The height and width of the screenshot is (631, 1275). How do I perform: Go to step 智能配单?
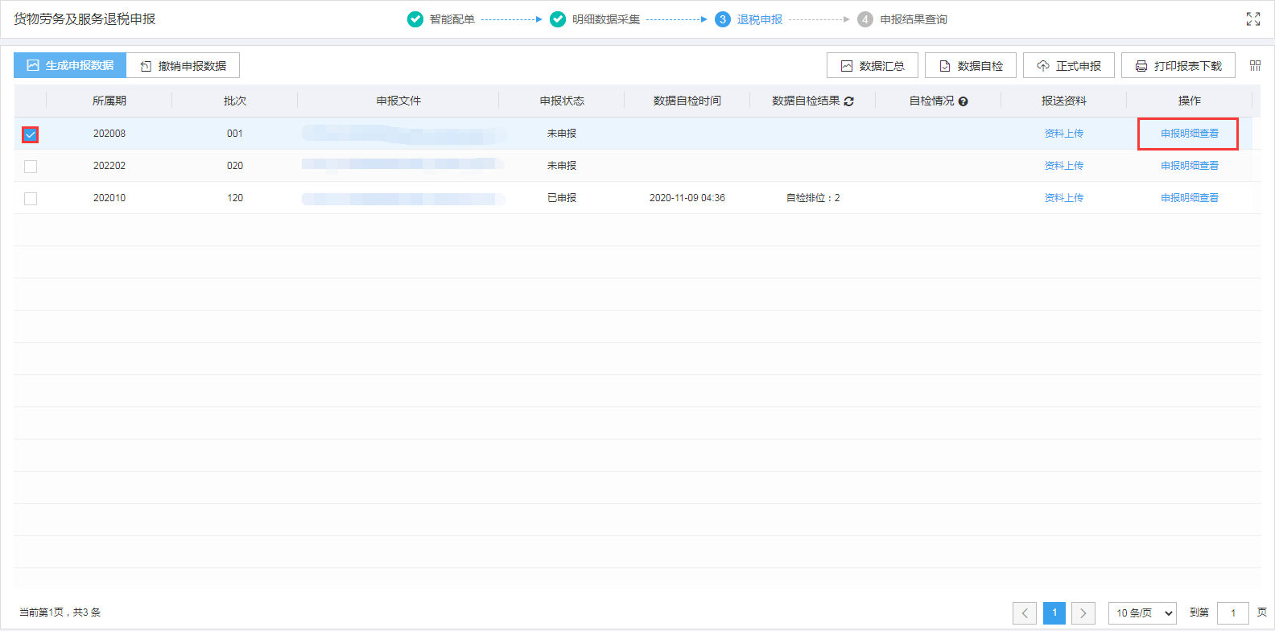point(452,19)
